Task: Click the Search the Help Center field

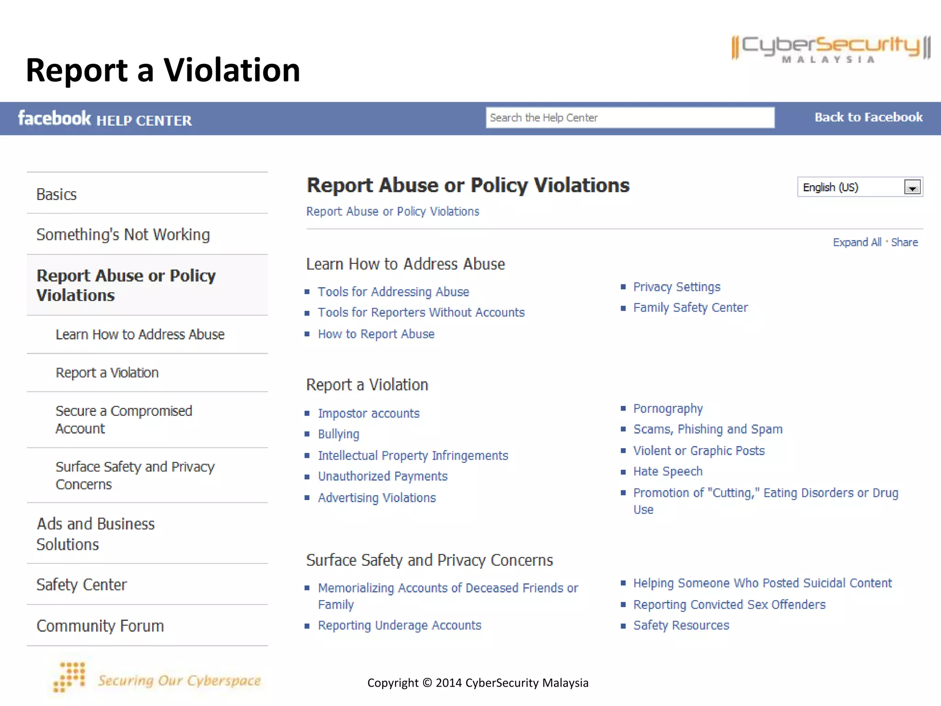Action: [630, 118]
